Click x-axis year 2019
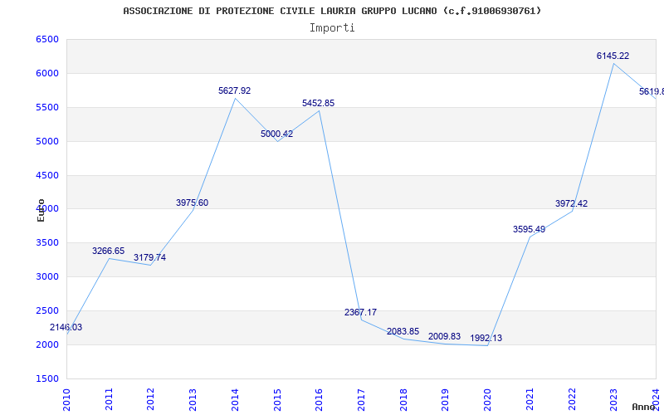664x415 pixels. pyautogui.click(x=445, y=399)
